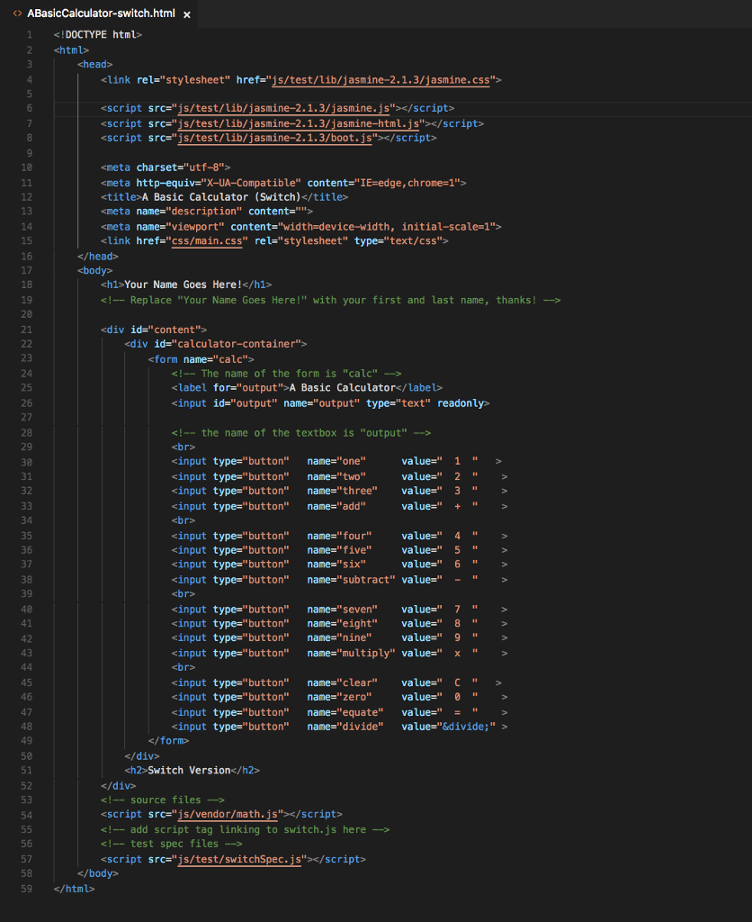Image resolution: width=752 pixels, height=922 pixels.
Task: Click the divide button's &divide; value
Action: pyautogui.click(x=471, y=726)
